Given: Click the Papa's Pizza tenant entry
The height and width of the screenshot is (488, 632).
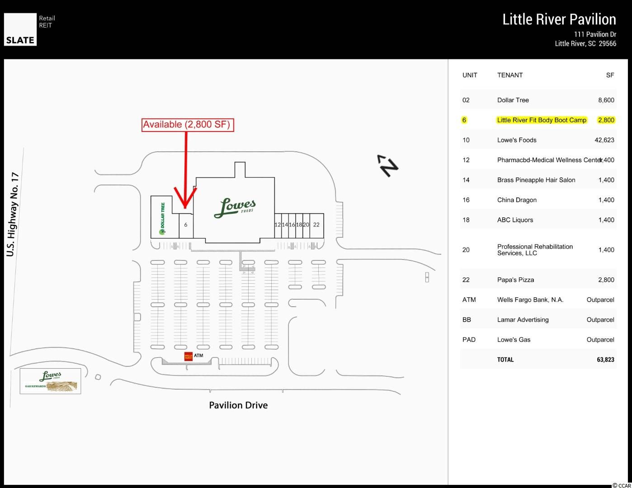Looking at the screenshot, I should tap(515, 280).
